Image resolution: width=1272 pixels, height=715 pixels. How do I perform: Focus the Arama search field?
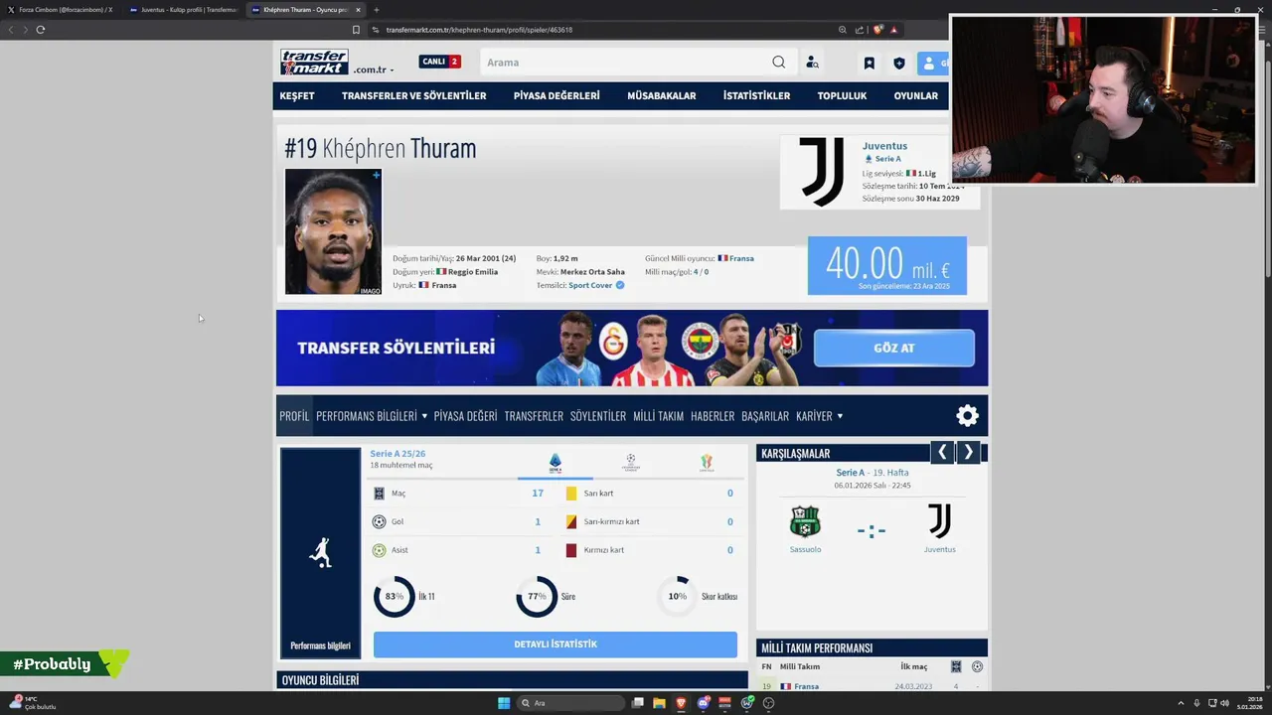click(627, 63)
